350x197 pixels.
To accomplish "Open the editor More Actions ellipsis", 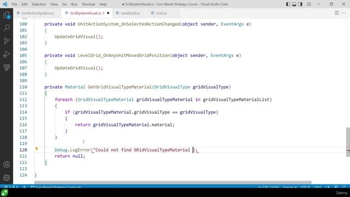I will (x=344, y=13).
